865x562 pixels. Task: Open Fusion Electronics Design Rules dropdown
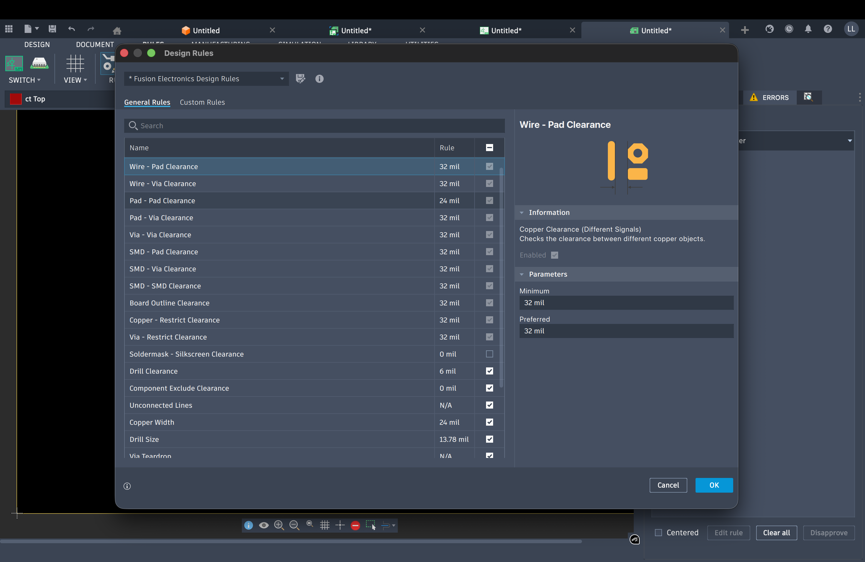(206, 79)
